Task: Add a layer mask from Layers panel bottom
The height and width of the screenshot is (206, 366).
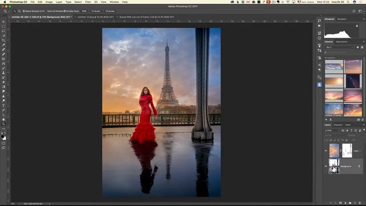Action: (341, 203)
